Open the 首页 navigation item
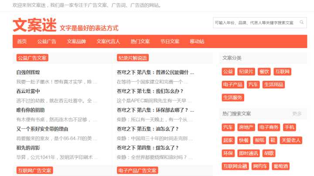This screenshot has width=314, height=176. click(22, 41)
